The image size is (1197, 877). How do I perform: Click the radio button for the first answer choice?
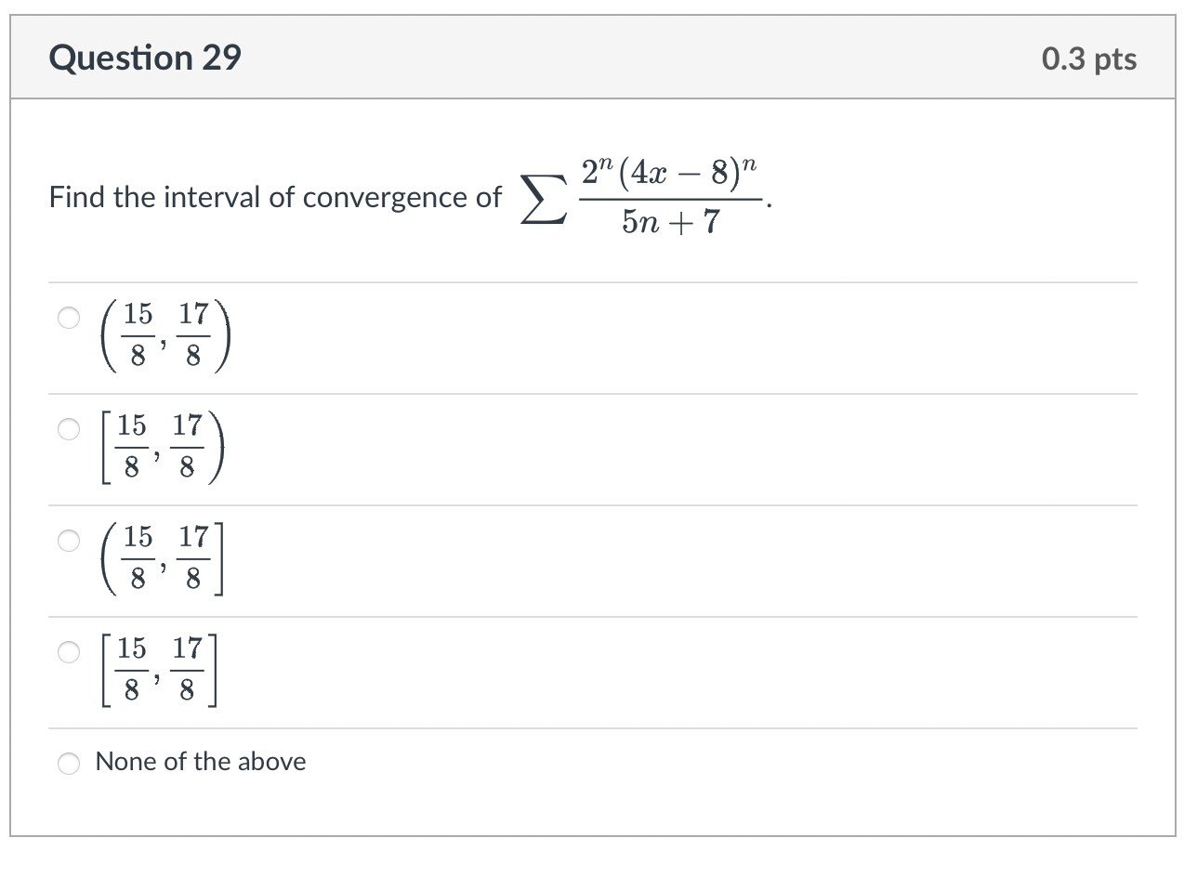[x=68, y=318]
